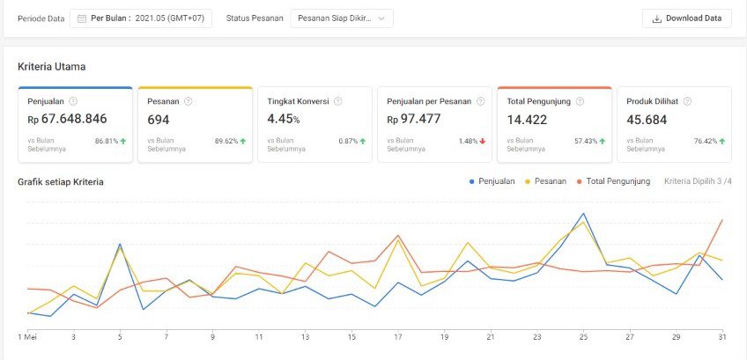Image resolution: width=747 pixels, height=360 pixels.
Task: Click the "Periode Data" label
Action: 41,19
